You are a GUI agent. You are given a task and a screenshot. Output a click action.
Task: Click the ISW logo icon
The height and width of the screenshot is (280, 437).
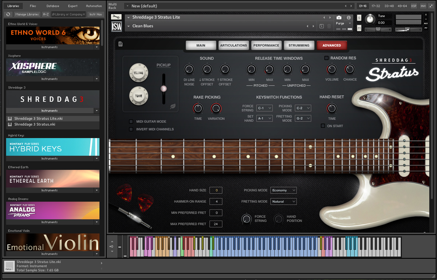click(117, 26)
